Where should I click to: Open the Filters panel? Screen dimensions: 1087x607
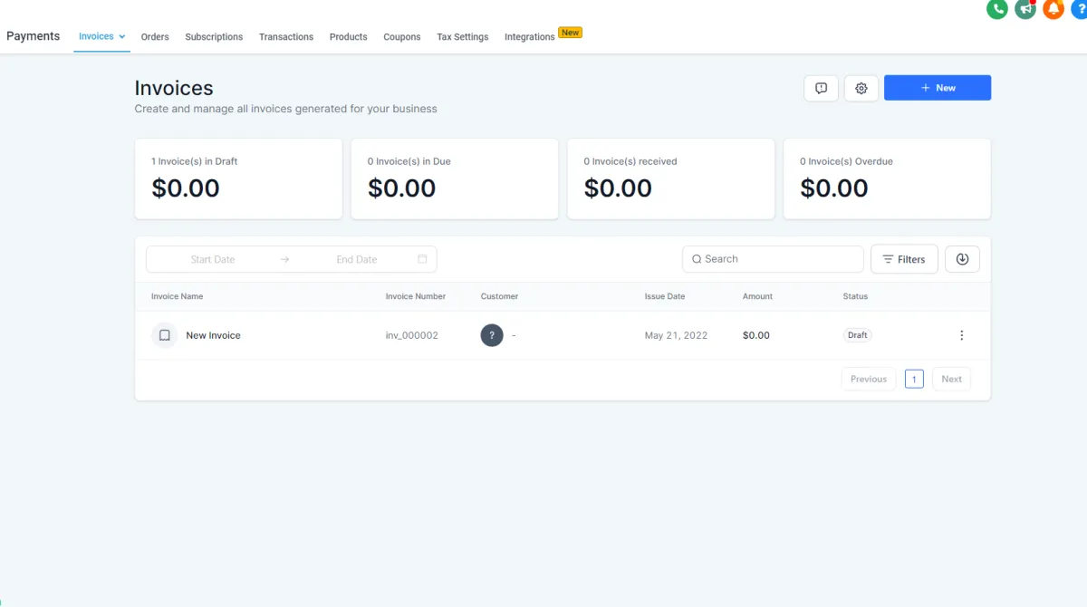pos(904,259)
